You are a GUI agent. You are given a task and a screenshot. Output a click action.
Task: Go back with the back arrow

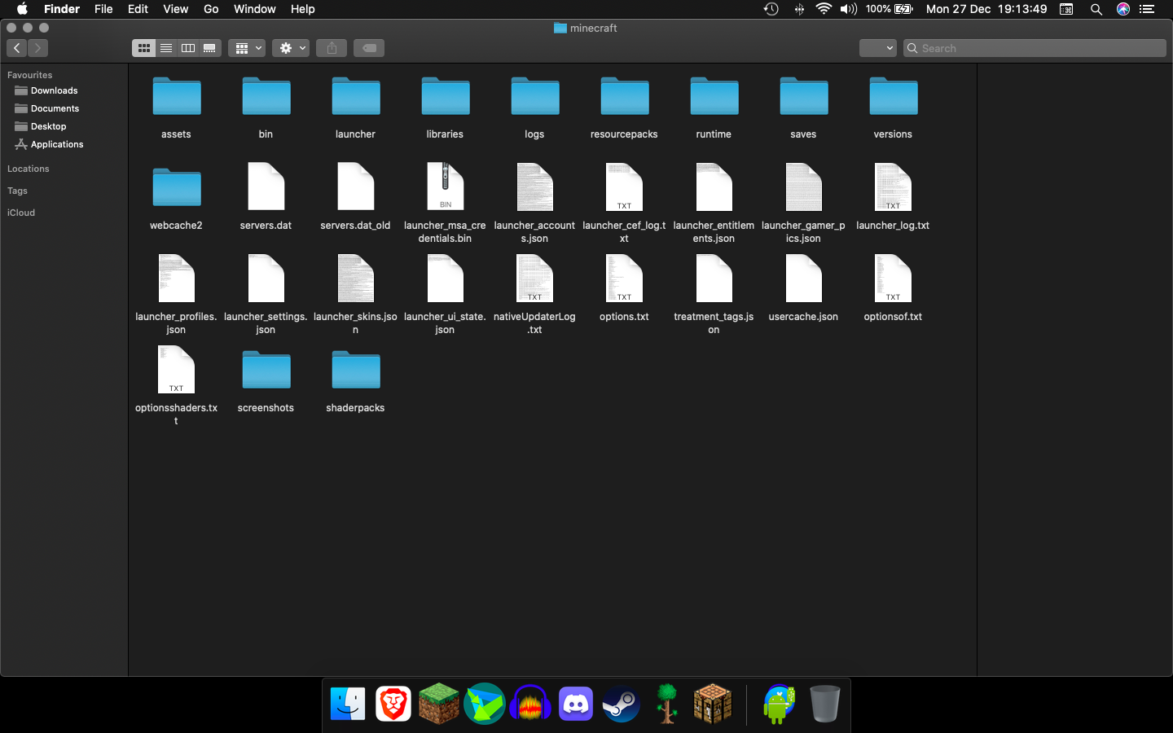coord(17,48)
